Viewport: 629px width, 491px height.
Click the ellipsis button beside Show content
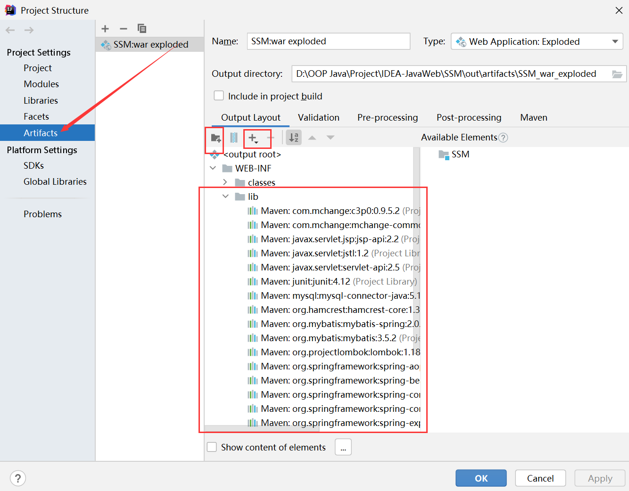(x=343, y=447)
